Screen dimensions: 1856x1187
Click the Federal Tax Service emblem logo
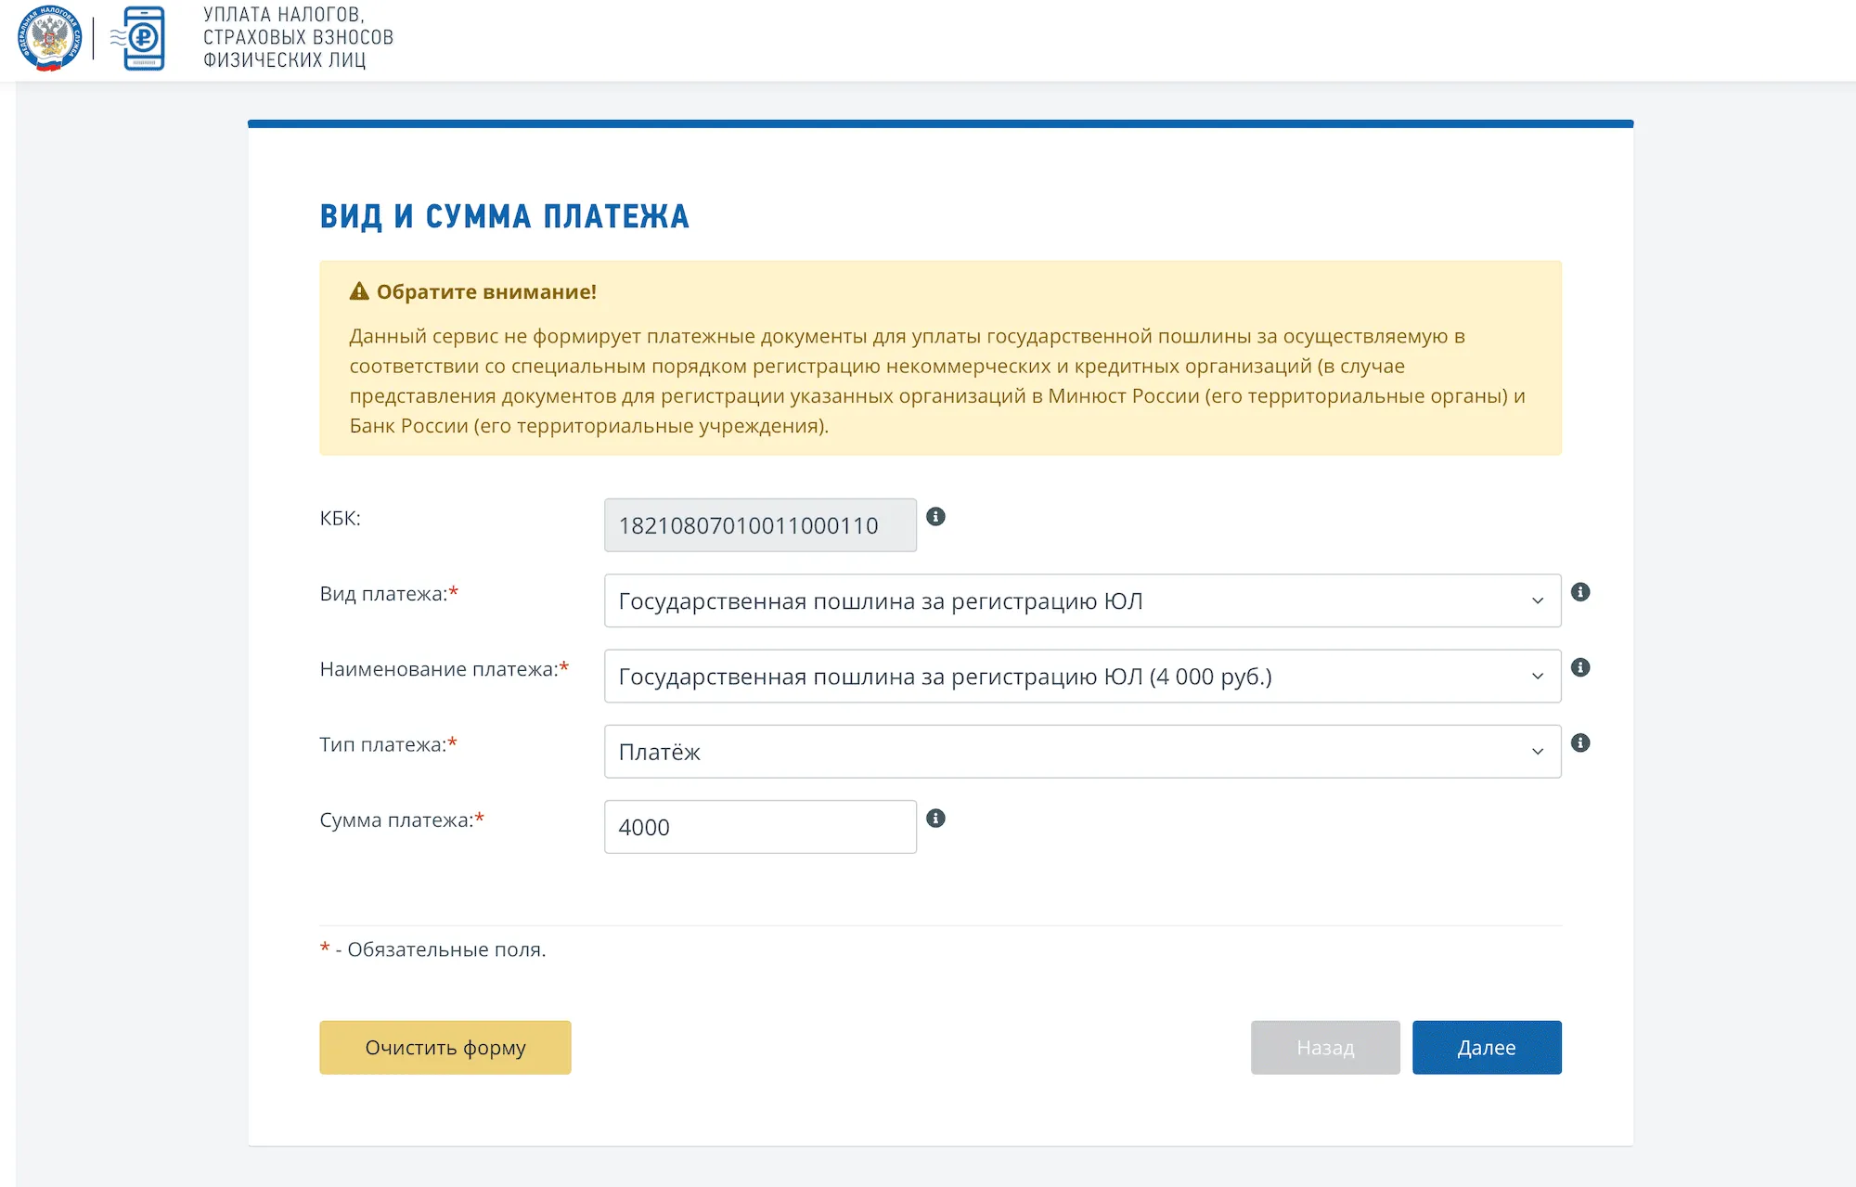click(x=49, y=38)
